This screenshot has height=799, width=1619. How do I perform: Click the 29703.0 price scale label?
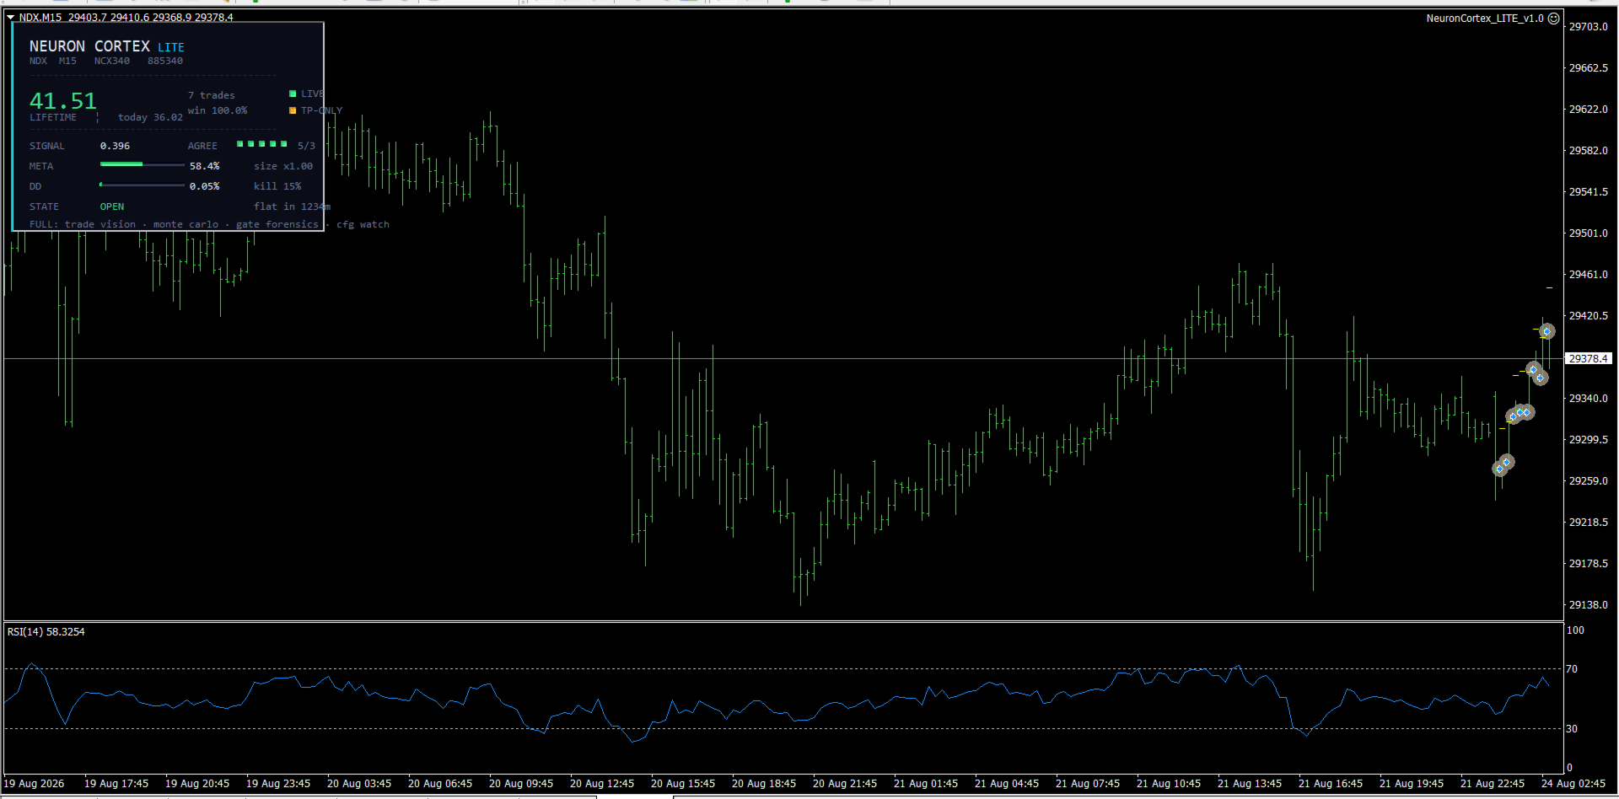tap(1589, 26)
